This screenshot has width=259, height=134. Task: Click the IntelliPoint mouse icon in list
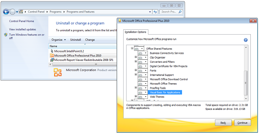[x=52, y=51]
